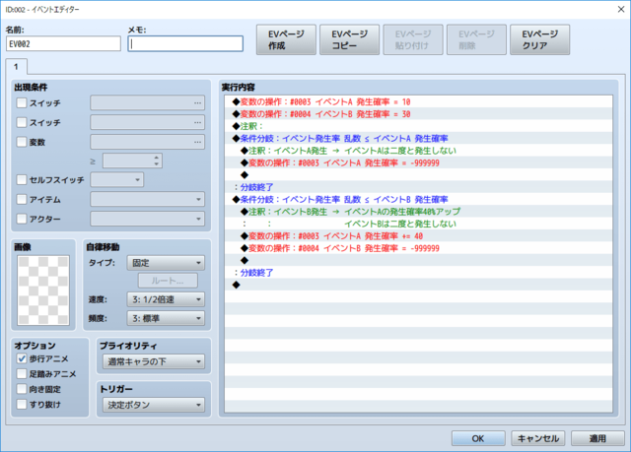Select the イベントA 発生確率 = -999999 line
This screenshot has width=631, height=452.
pyautogui.click(x=418, y=162)
